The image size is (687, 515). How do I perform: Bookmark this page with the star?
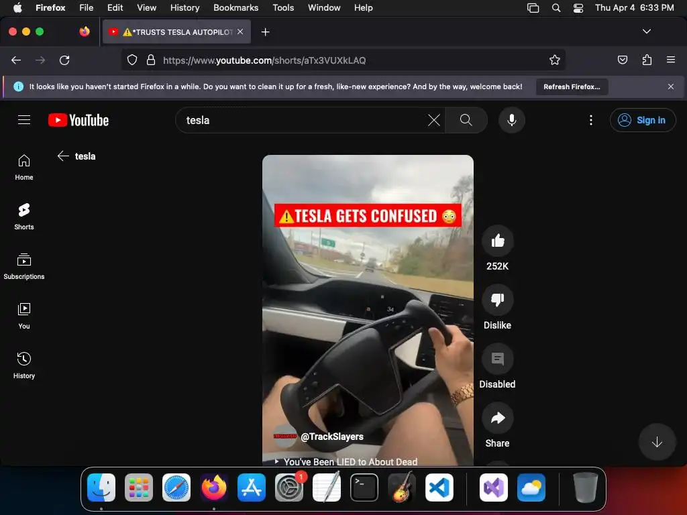point(555,60)
